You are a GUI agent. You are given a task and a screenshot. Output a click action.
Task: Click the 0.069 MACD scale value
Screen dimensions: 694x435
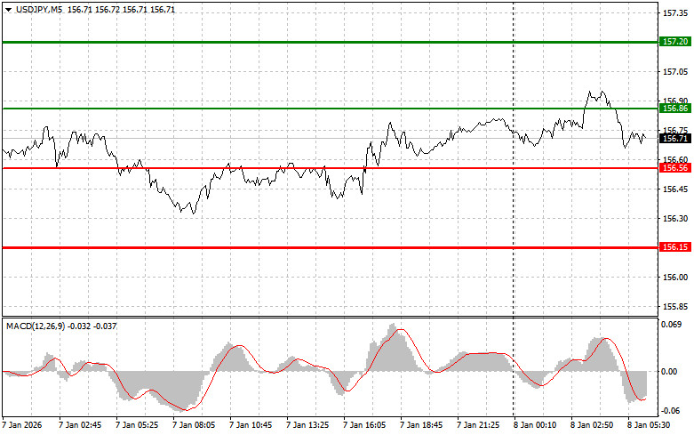point(671,325)
